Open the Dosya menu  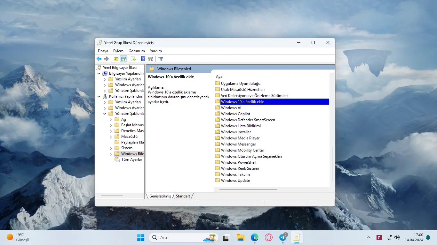coord(103,51)
